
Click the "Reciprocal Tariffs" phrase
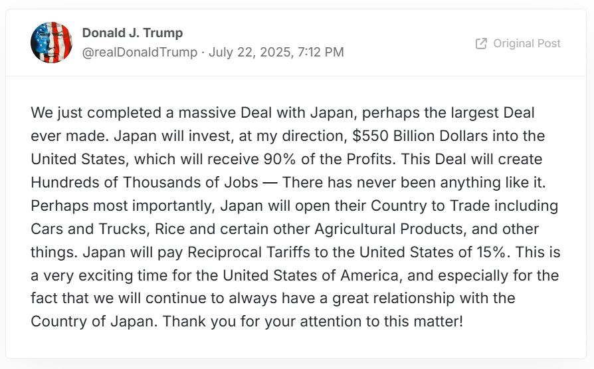point(249,252)
